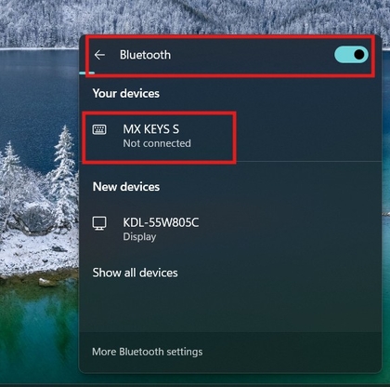This screenshot has height=387, width=390.
Task: Click the Bluetooth panel title
Action: (x=145, y=55)
